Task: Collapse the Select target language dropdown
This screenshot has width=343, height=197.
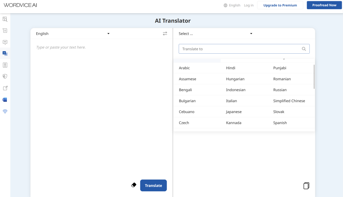Action: [x=216, y=34]
